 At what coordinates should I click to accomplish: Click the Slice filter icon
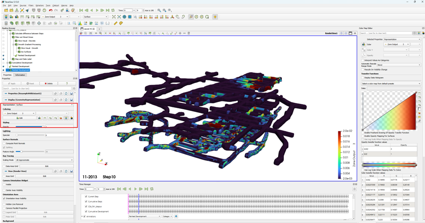[23, 23]
